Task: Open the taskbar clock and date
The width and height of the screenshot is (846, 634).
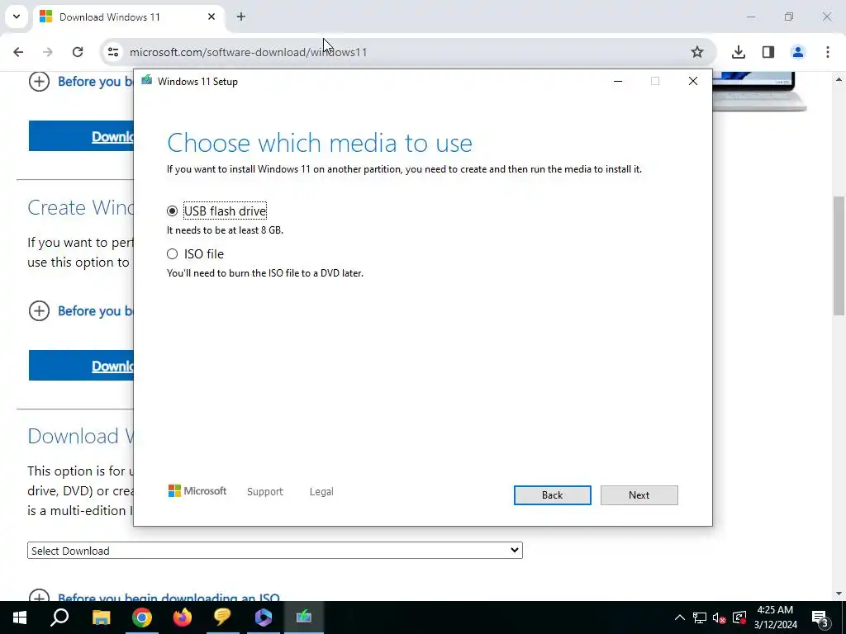Action: [x=775, y=617]
